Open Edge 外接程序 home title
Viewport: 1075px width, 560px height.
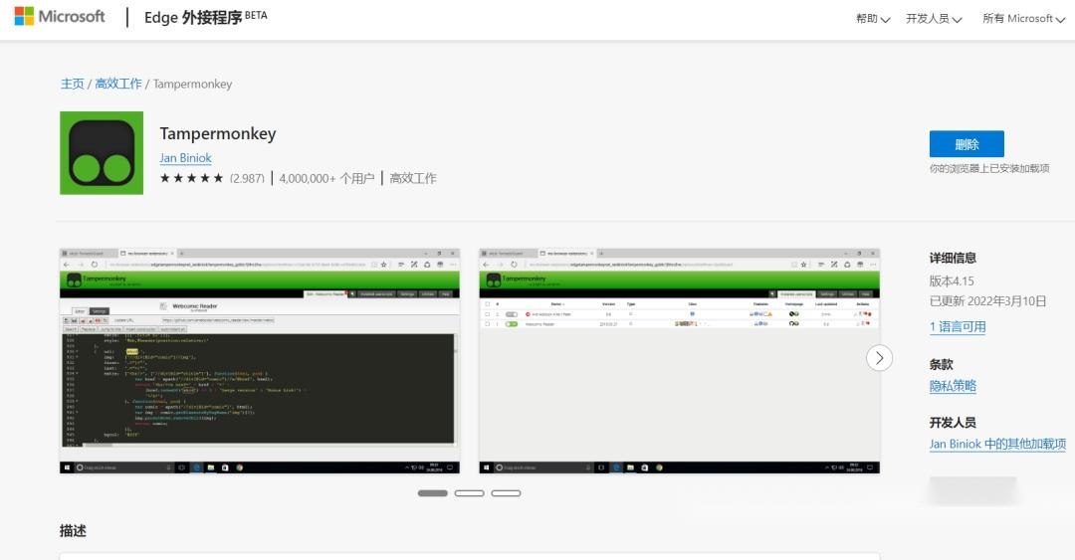(x=205, y=17)
